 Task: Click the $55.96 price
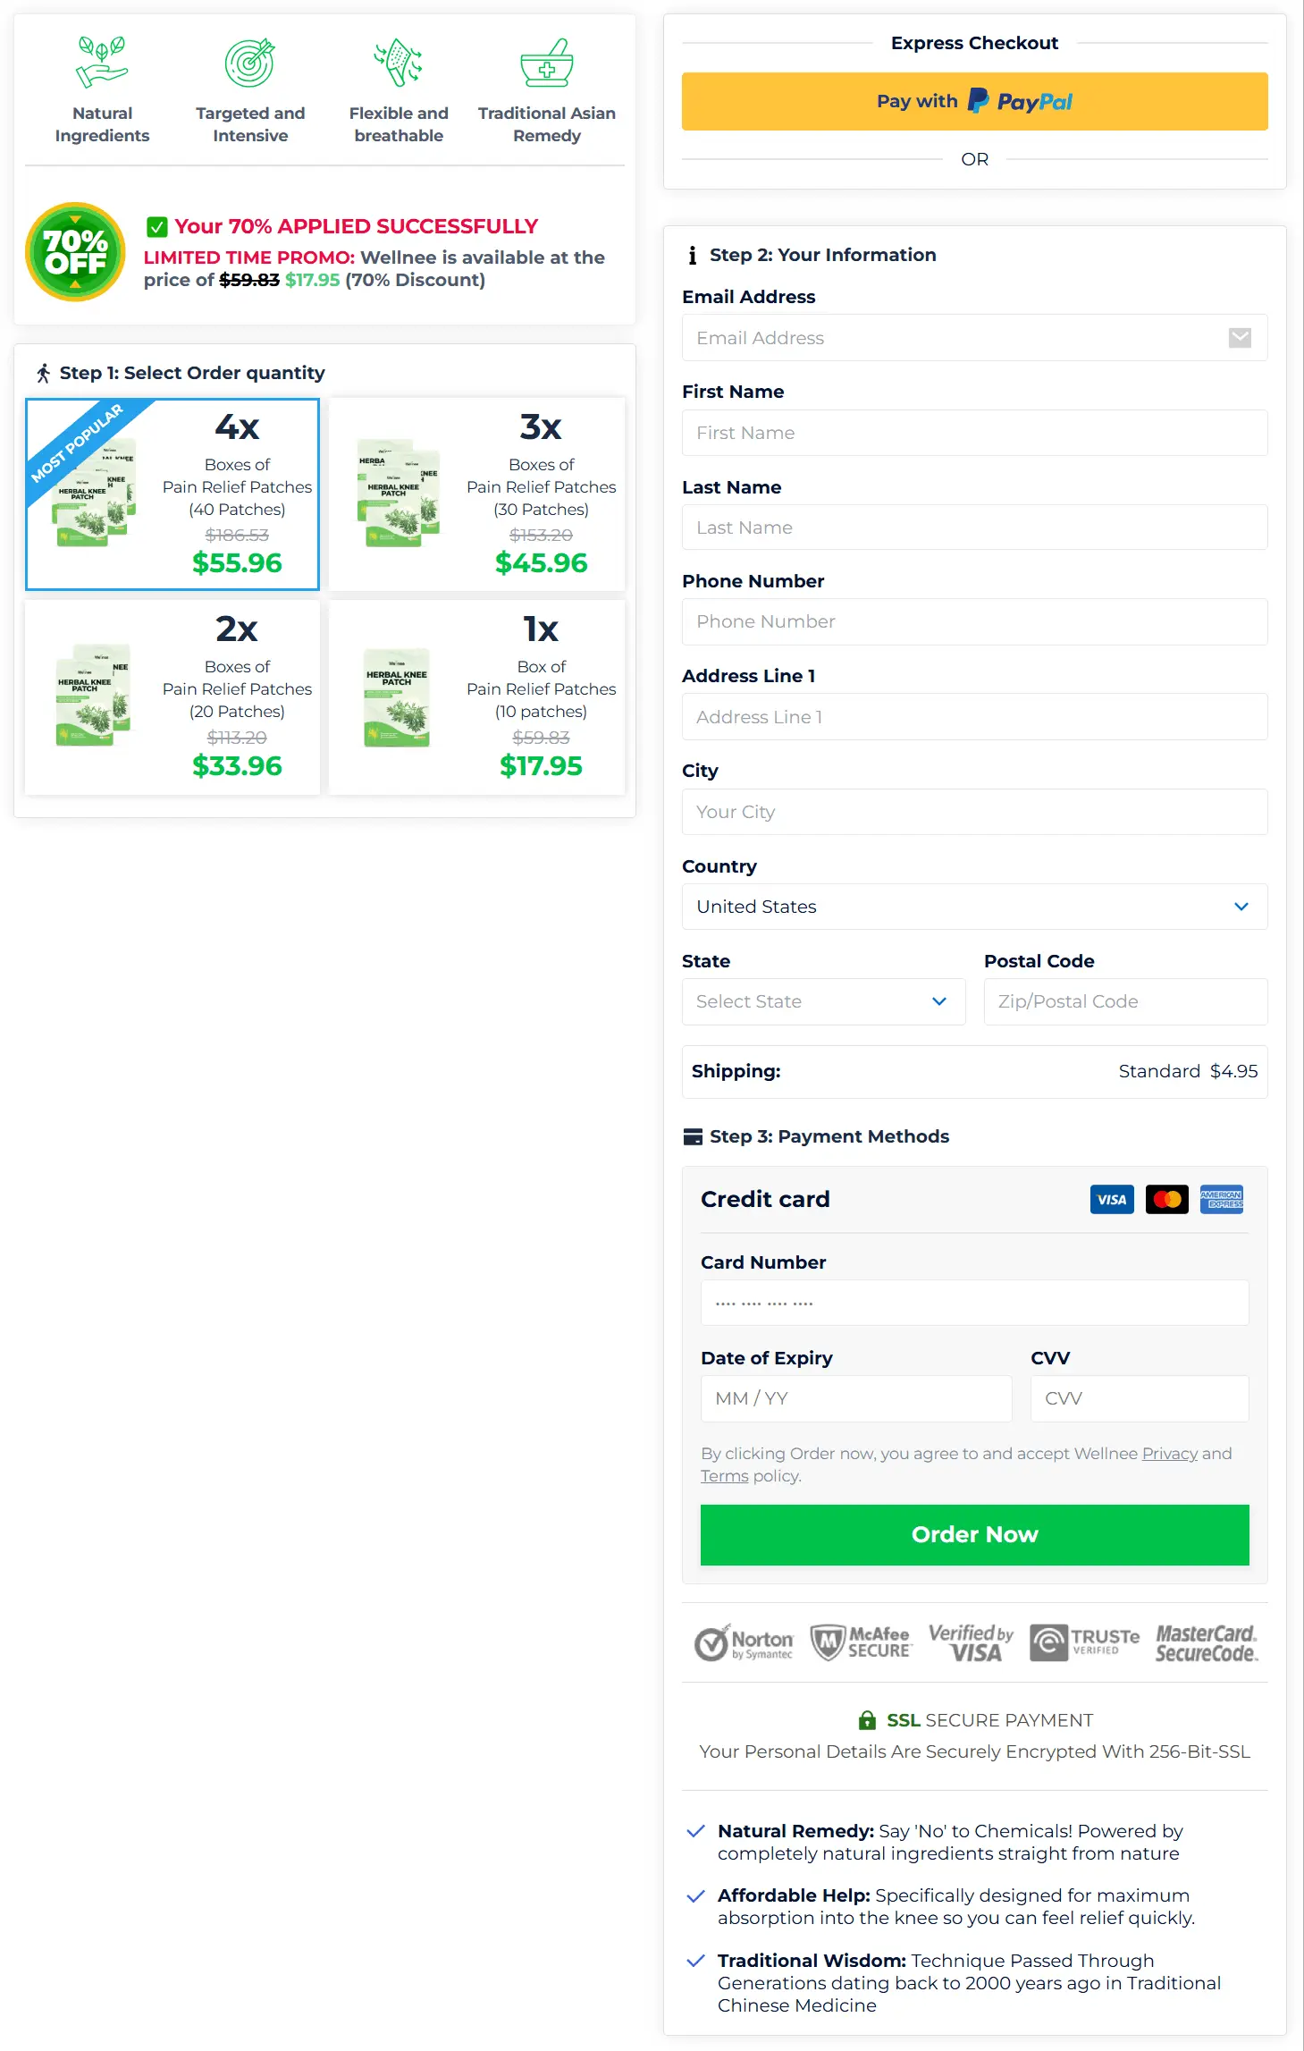coord(237,563)
